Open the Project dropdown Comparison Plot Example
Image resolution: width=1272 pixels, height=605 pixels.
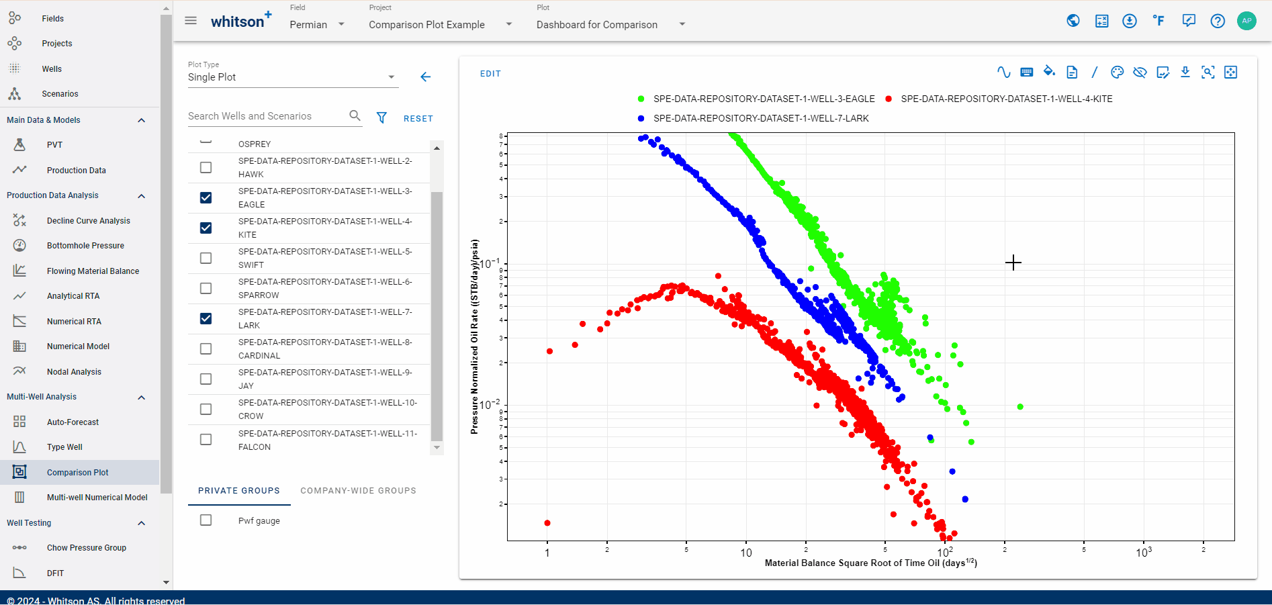click(441, 24)
